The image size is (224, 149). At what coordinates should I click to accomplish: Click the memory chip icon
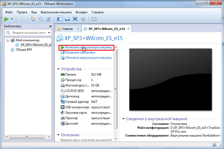click(x=62, y=74)
